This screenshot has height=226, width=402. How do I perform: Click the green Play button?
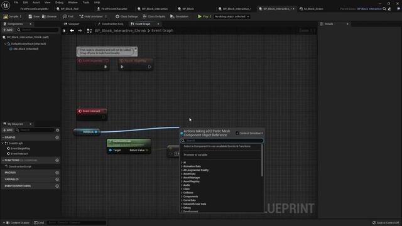(203, 16)
